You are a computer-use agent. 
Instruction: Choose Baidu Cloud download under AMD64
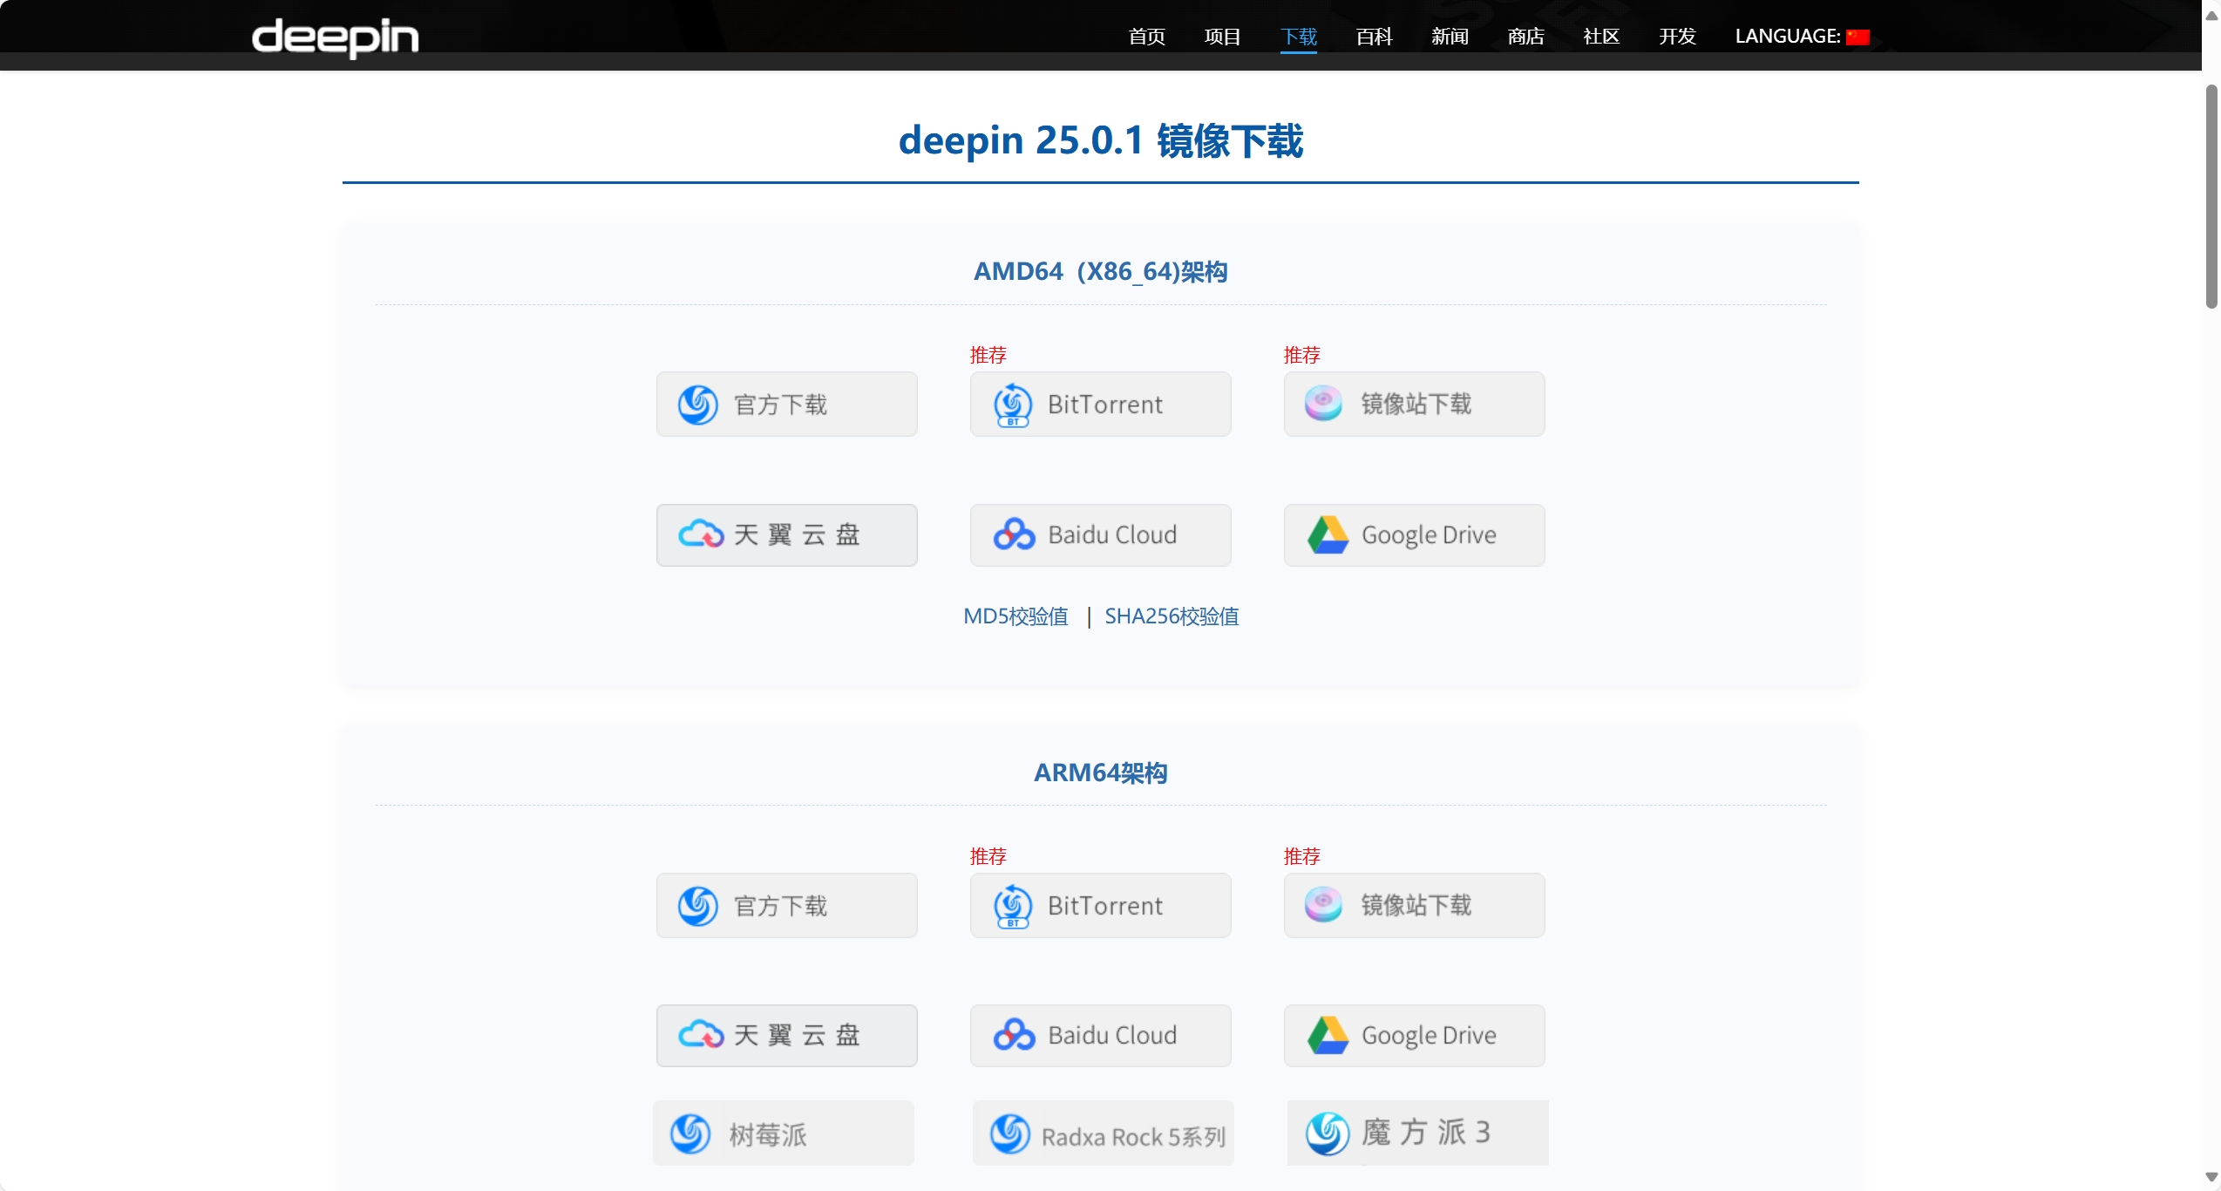click(x=1099, y=534)
